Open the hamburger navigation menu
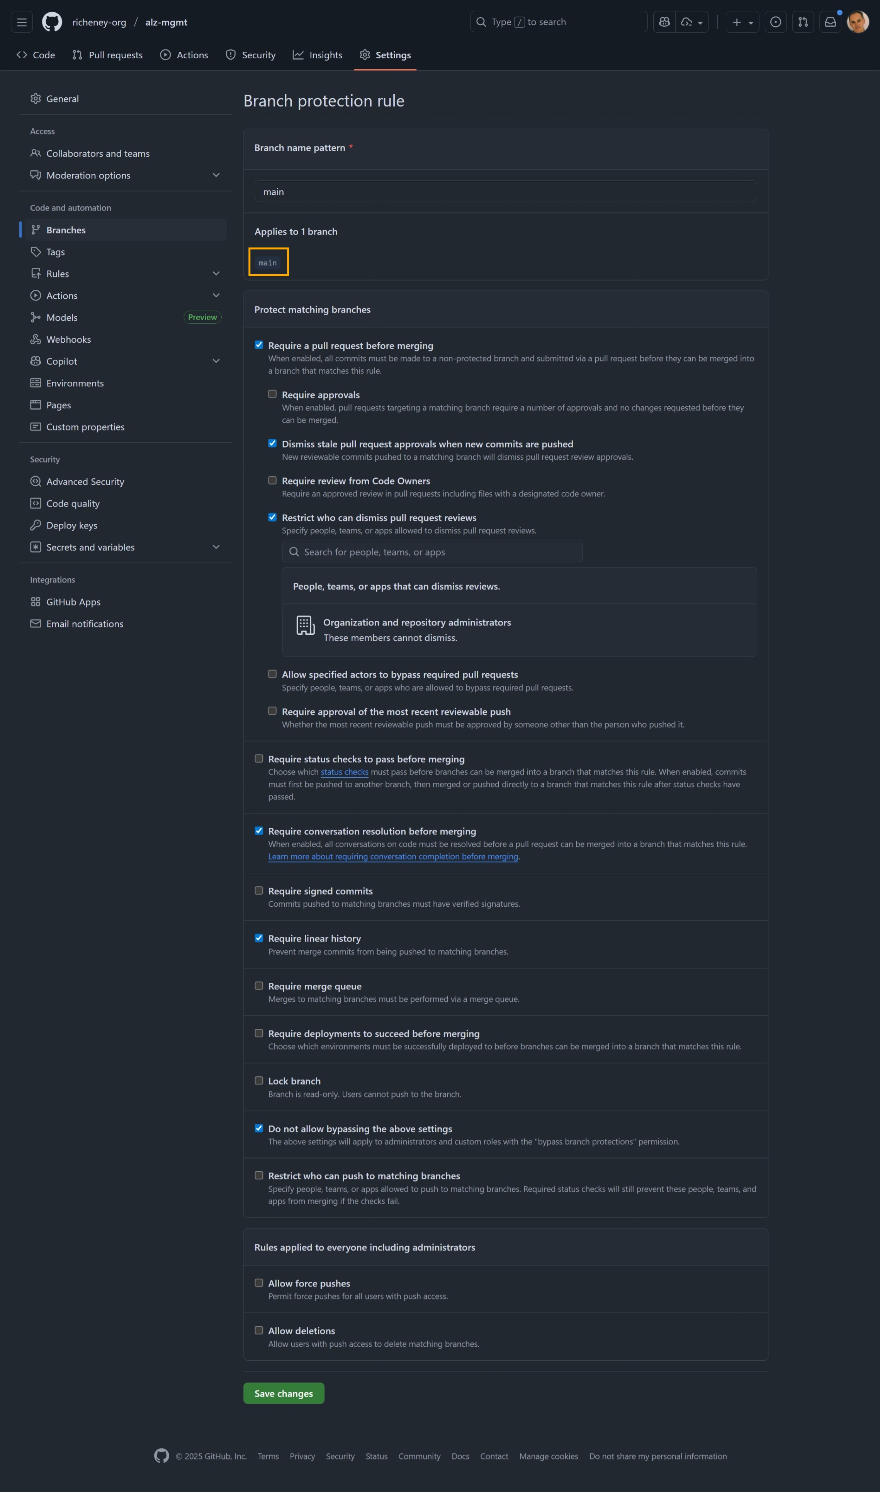Viewport: 880px width, 1492px height. click(22, 22)
